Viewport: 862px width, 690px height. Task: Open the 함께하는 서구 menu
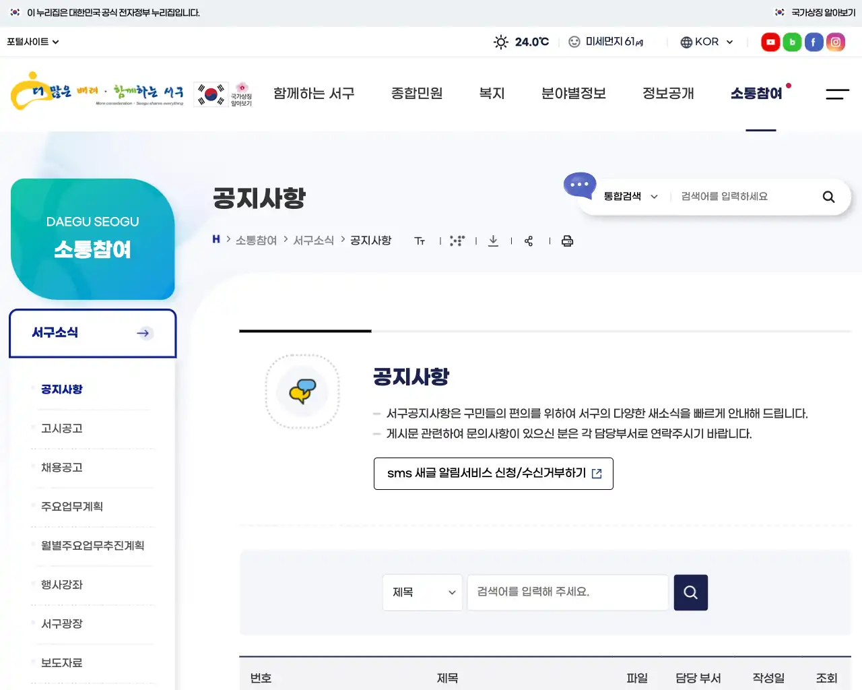tap(314, 94)
